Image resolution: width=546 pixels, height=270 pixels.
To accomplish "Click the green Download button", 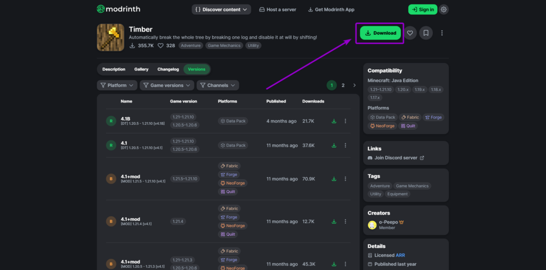I will tap(381, 33).
